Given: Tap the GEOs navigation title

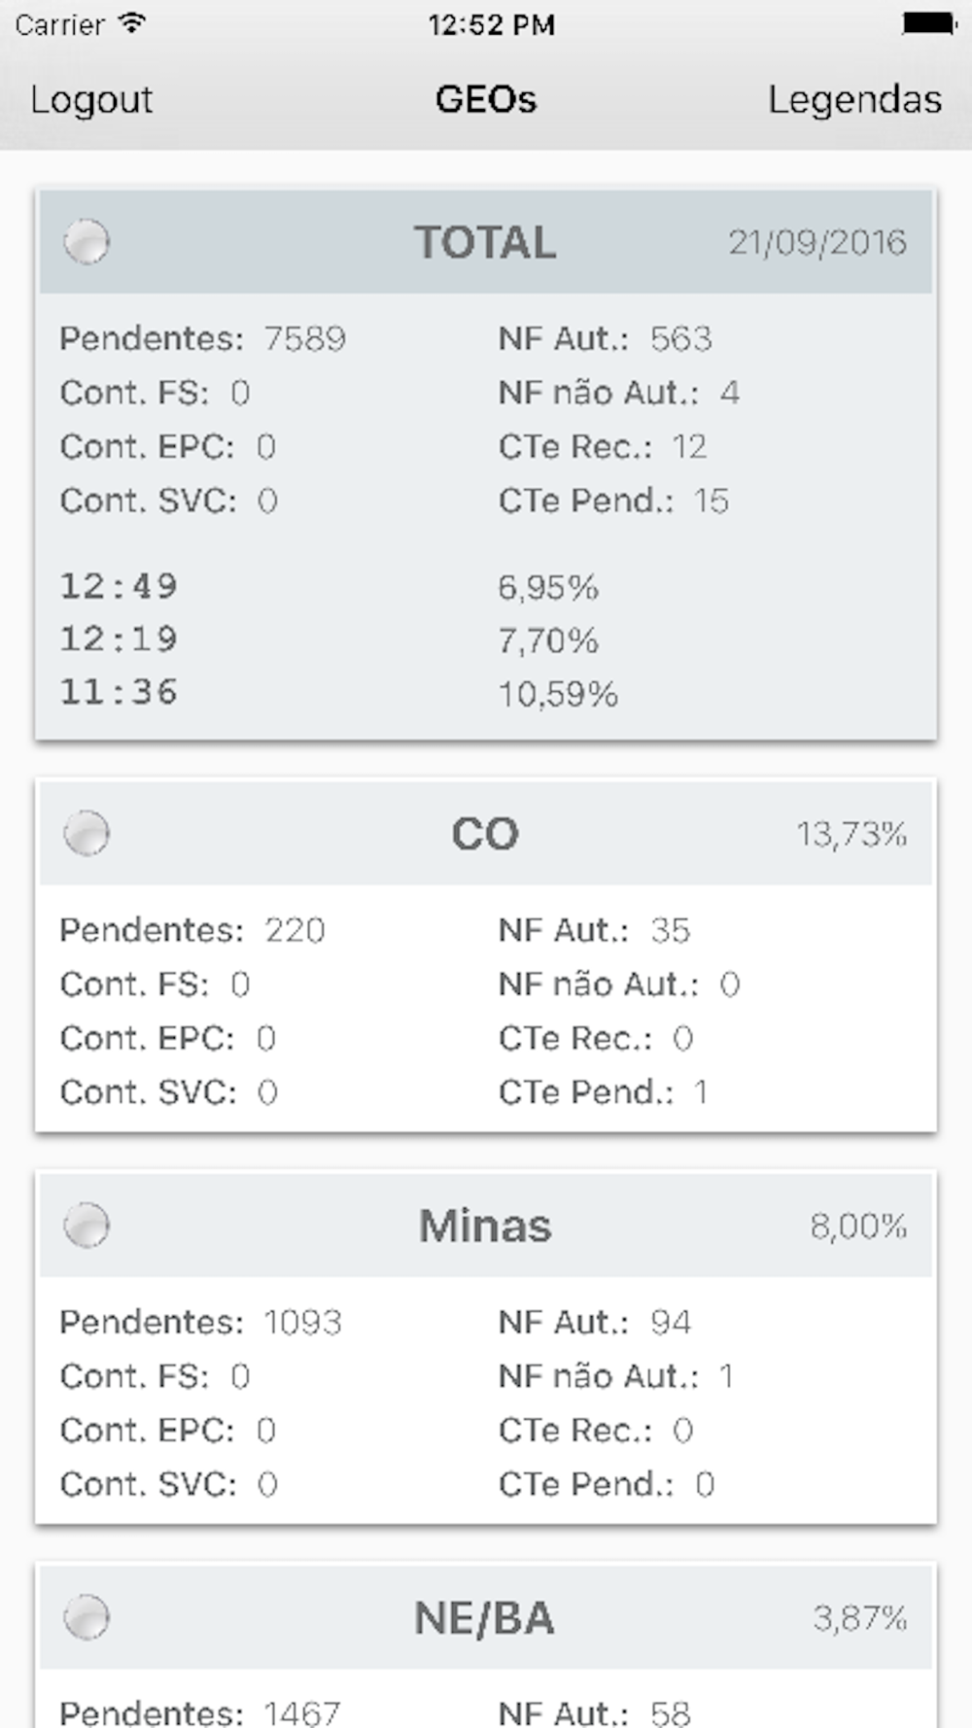Looking at the screenshot, I should 486,99.
